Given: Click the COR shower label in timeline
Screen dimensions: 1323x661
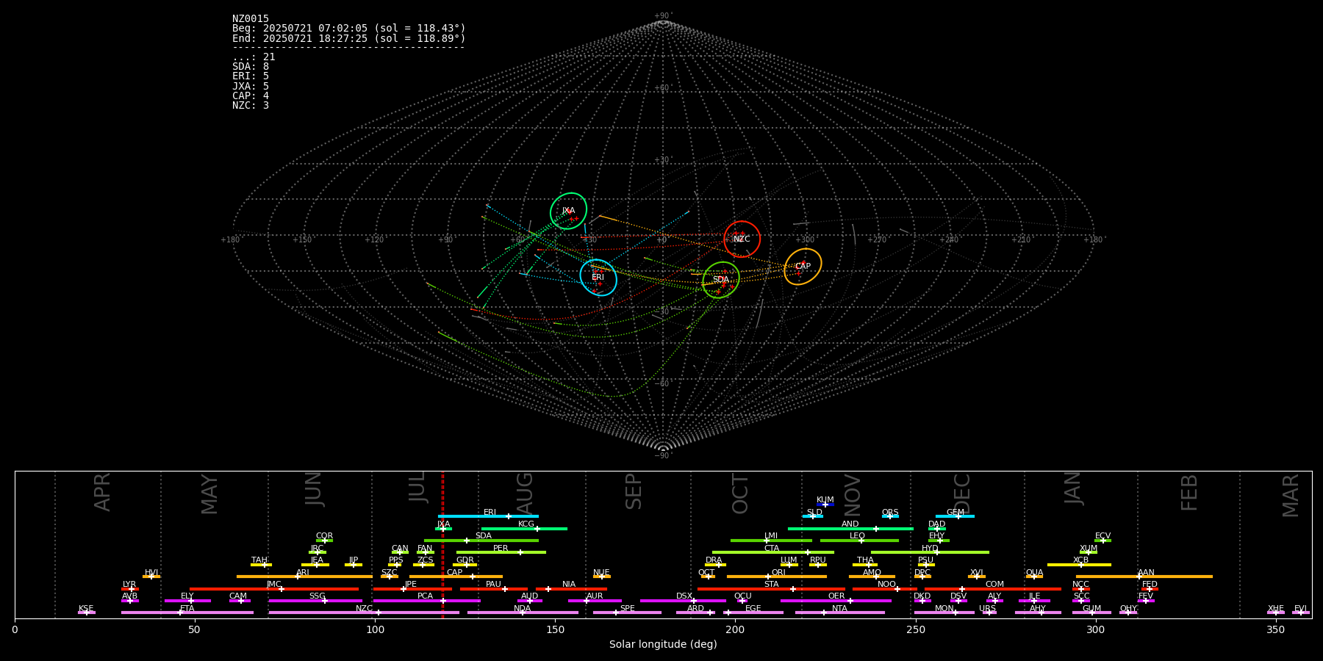Looking at the screenshot, I should tap(324, 536).
